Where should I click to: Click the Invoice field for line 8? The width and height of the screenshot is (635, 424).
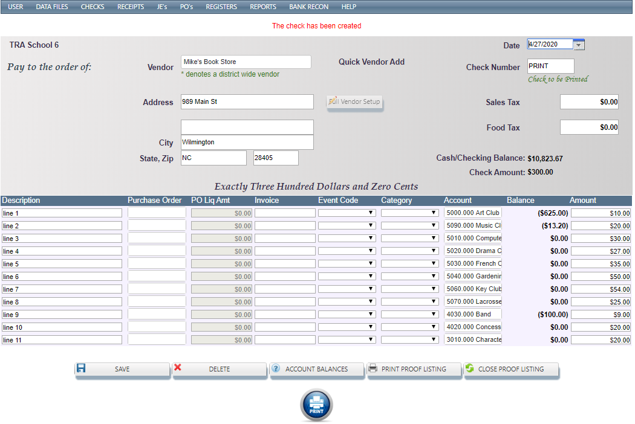(285, 302)
